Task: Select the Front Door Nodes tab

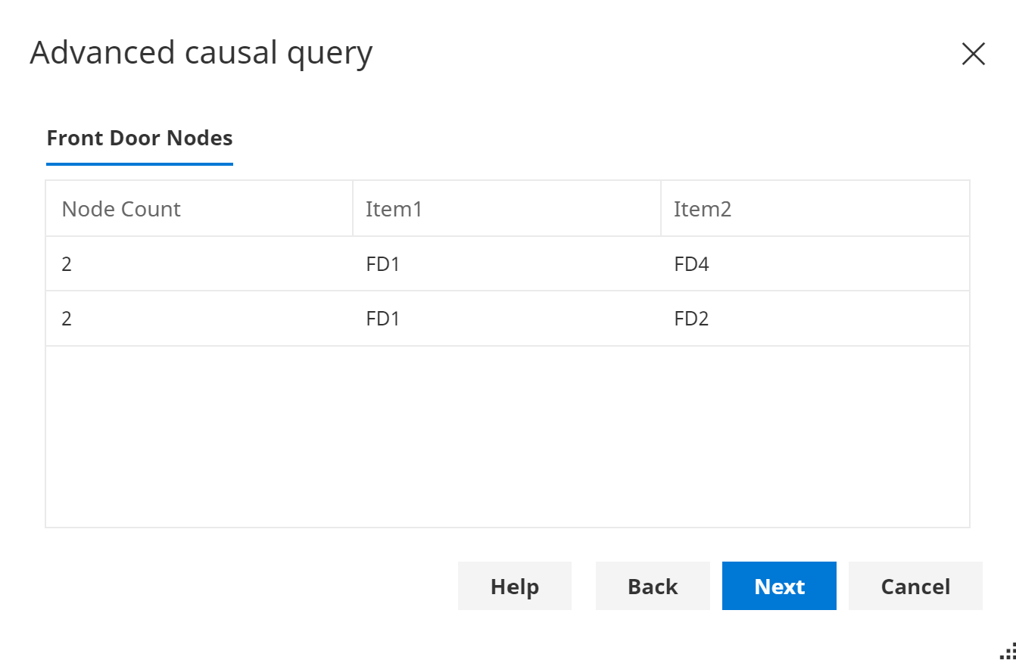Action: tap(139, 139)
